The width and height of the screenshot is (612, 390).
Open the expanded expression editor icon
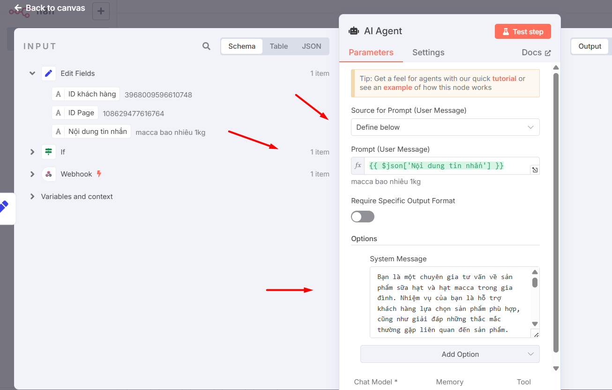coord(534,170)
